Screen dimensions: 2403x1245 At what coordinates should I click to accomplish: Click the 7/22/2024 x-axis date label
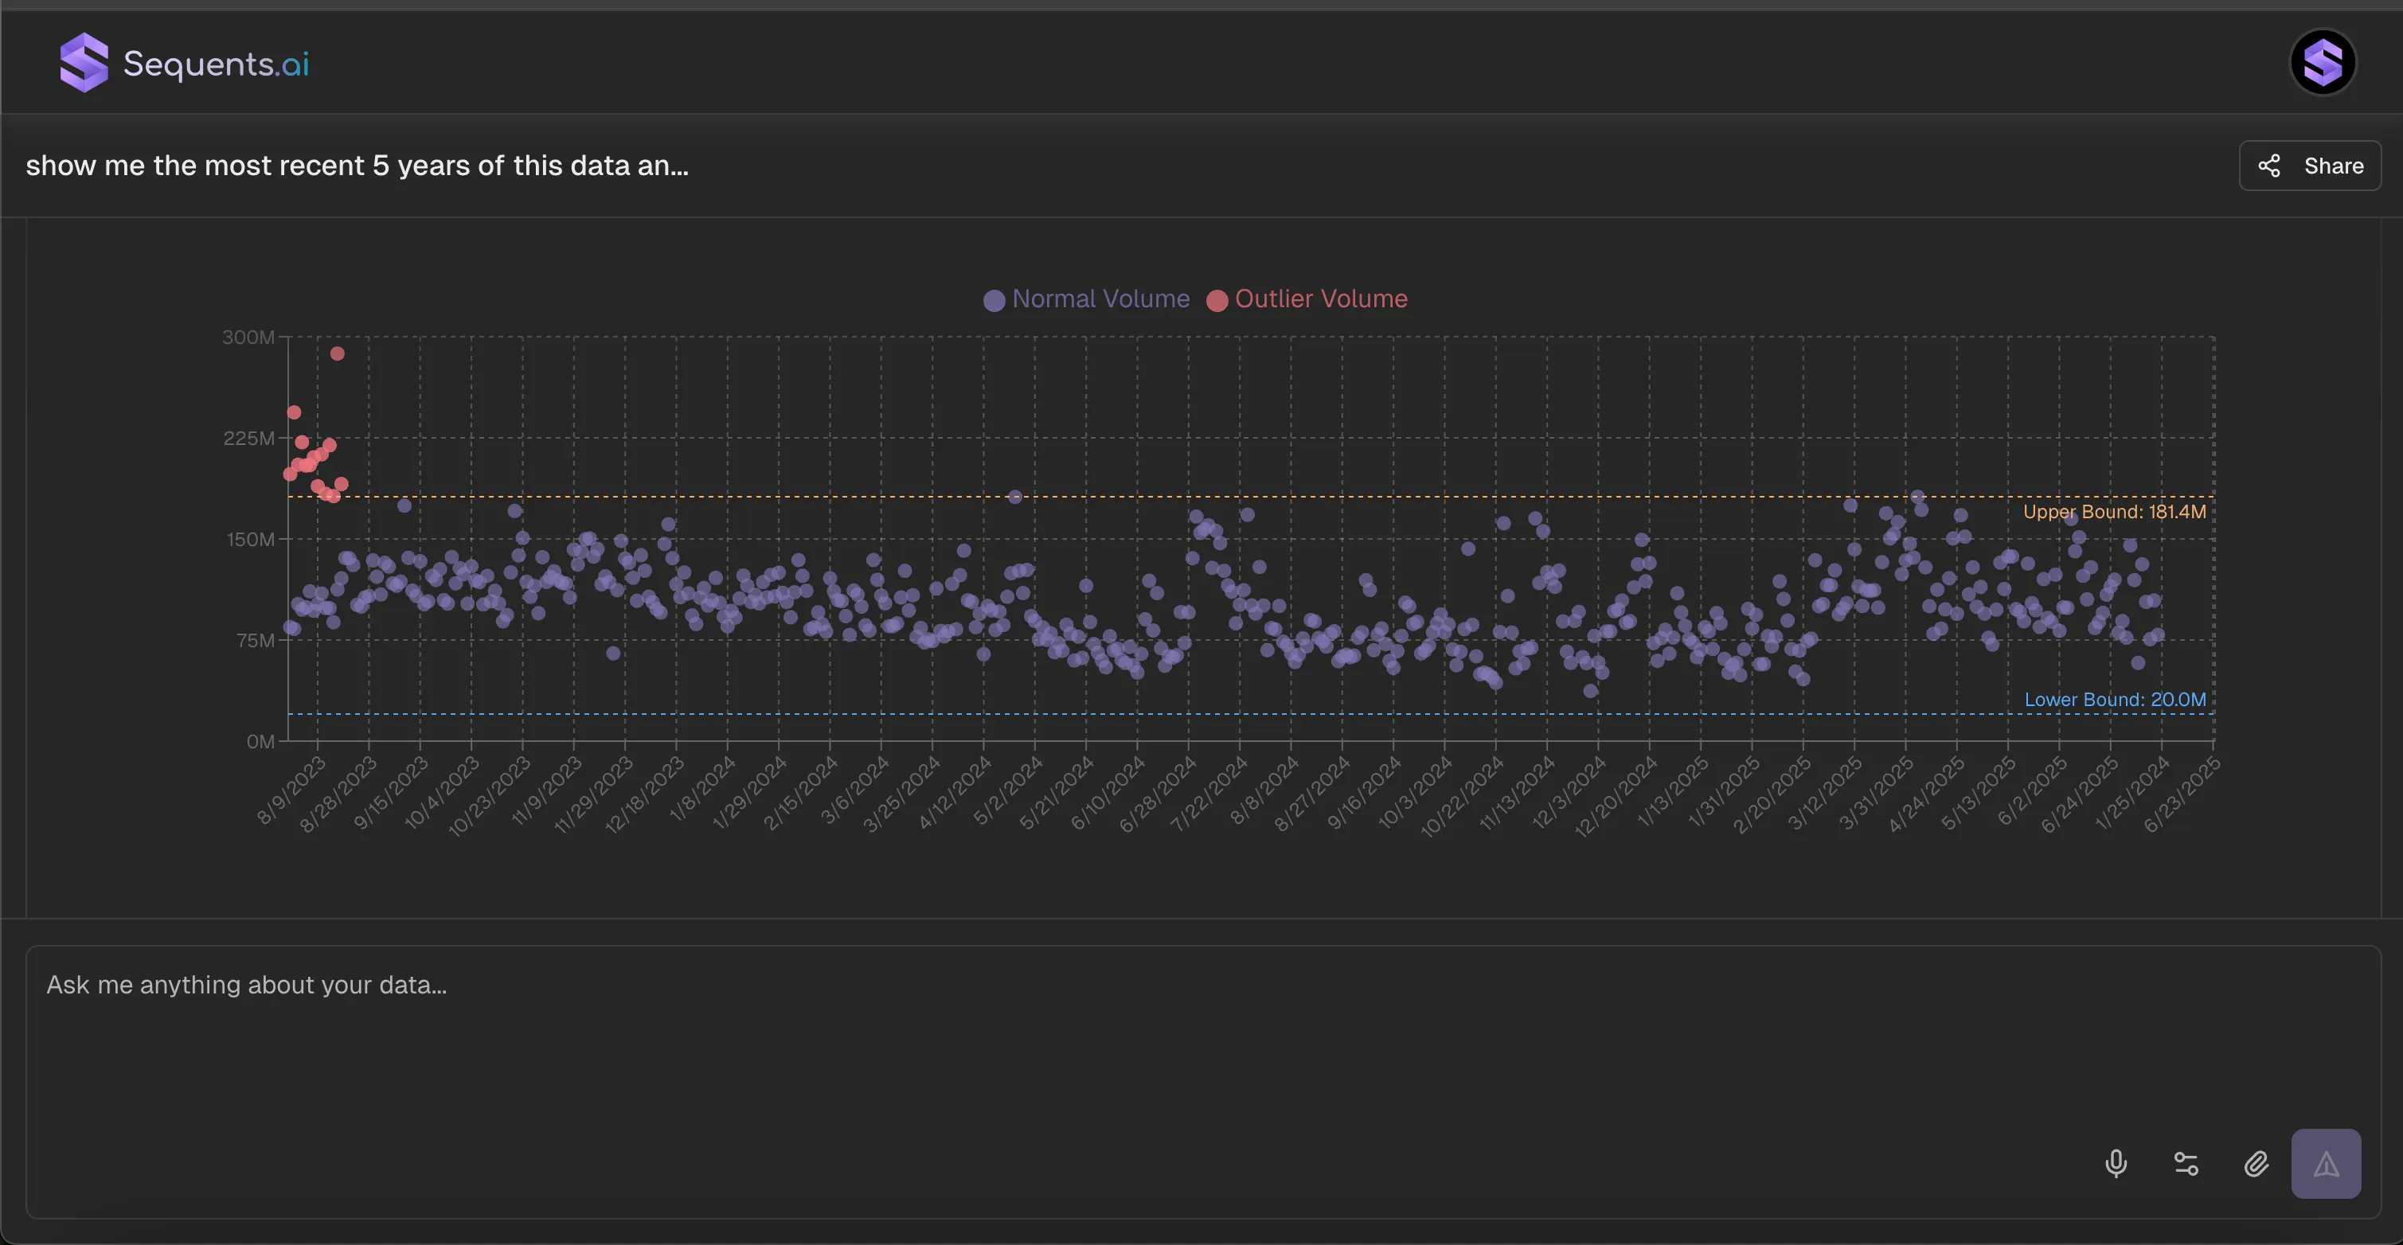tap(1208, 794)
